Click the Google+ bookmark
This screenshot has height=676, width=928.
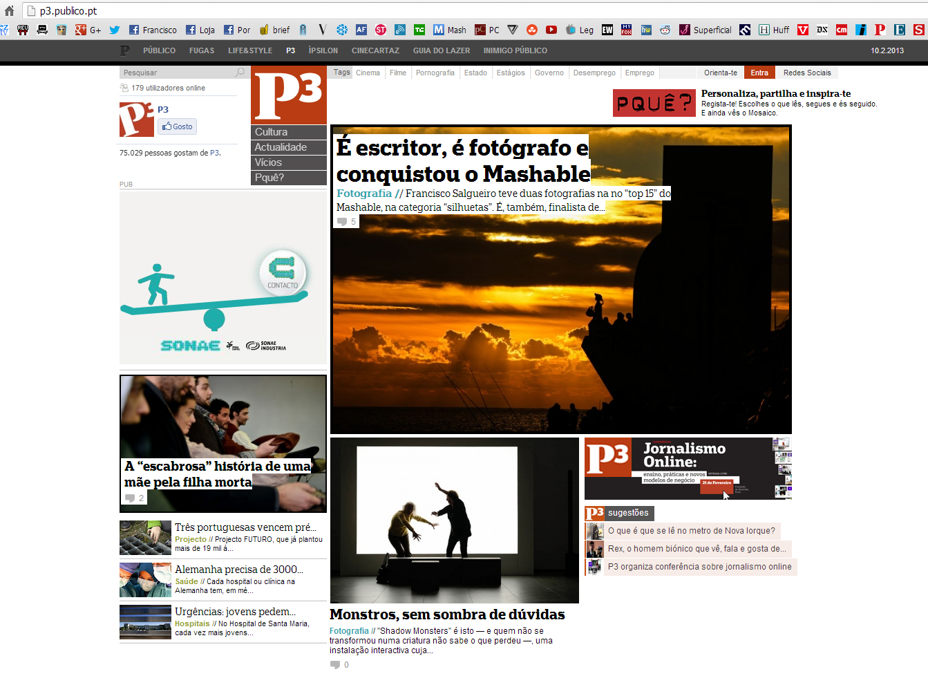coord(88,30)
